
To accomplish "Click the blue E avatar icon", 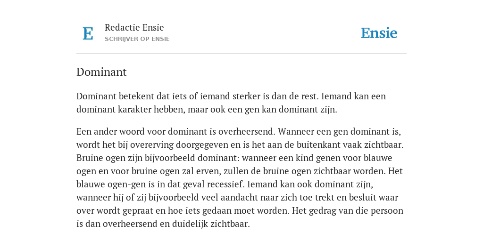I will tap(88, 33).
